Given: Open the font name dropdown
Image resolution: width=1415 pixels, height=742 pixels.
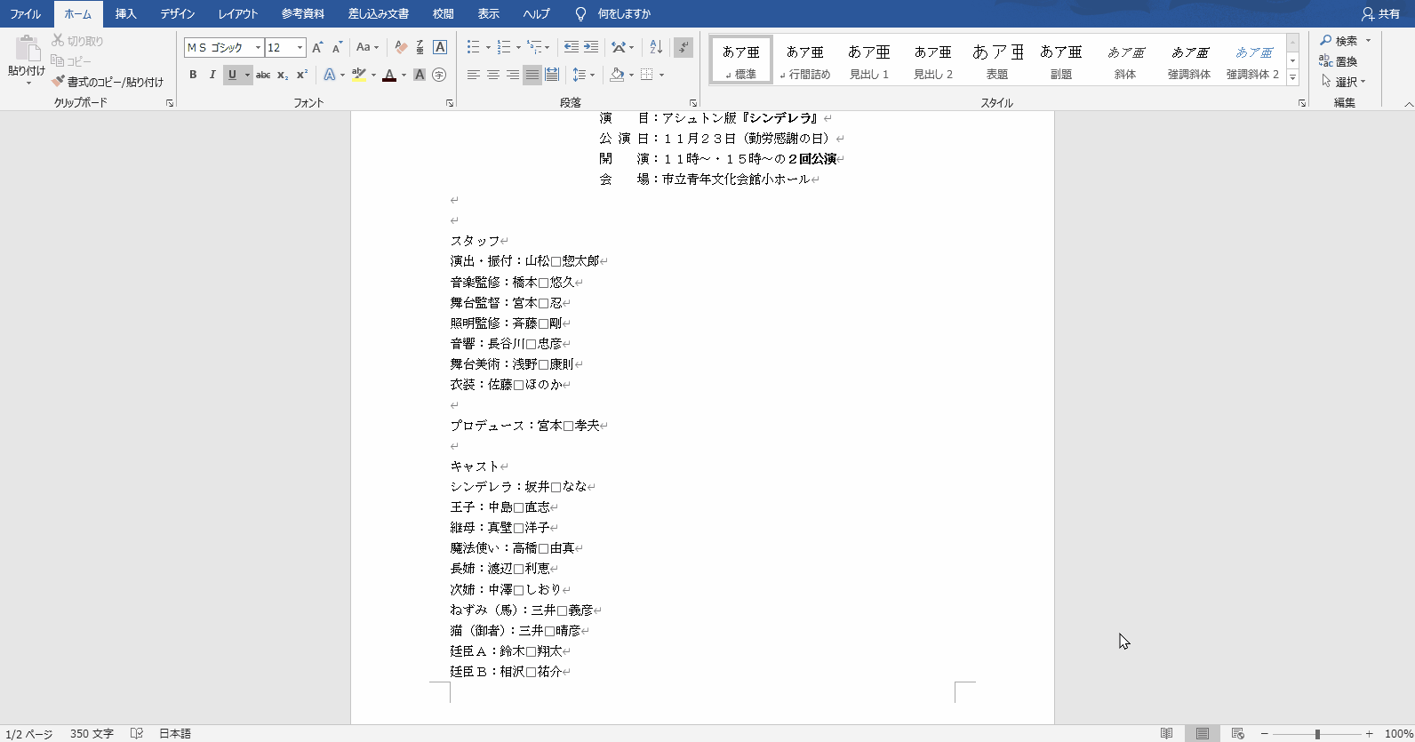Looking at the screenshot, I should click(258, 48).
